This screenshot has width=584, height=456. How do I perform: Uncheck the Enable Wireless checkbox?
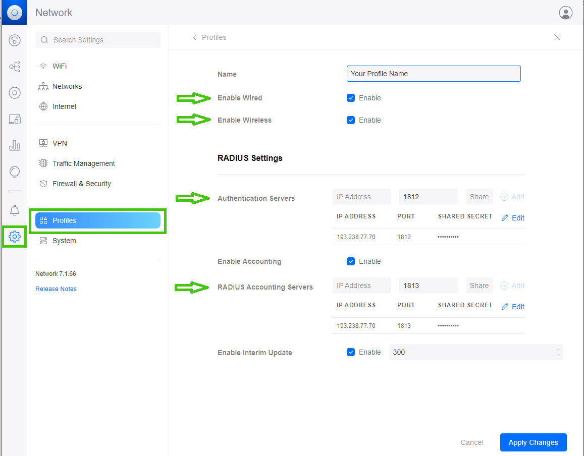point(351,120)
